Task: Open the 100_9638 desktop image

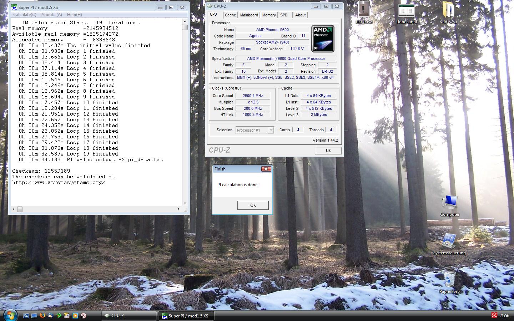Action: coord(363,13)
